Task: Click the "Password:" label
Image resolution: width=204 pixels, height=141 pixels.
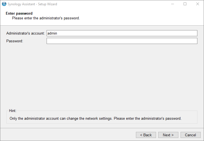Action: [15, 41]
